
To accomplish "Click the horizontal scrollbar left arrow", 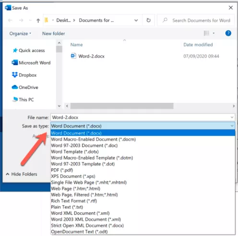I will point(67,106).
